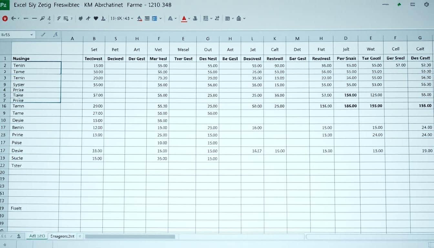Viewport: 434px width, 248px height.
Task: Open the dropdown next to the gray A icon
Action: 176,19
